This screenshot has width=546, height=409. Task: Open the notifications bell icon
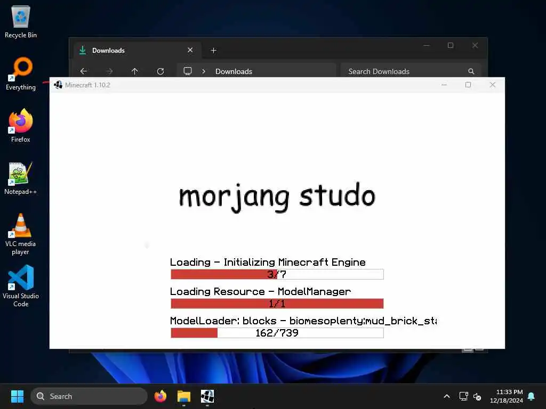coord(532,396)
